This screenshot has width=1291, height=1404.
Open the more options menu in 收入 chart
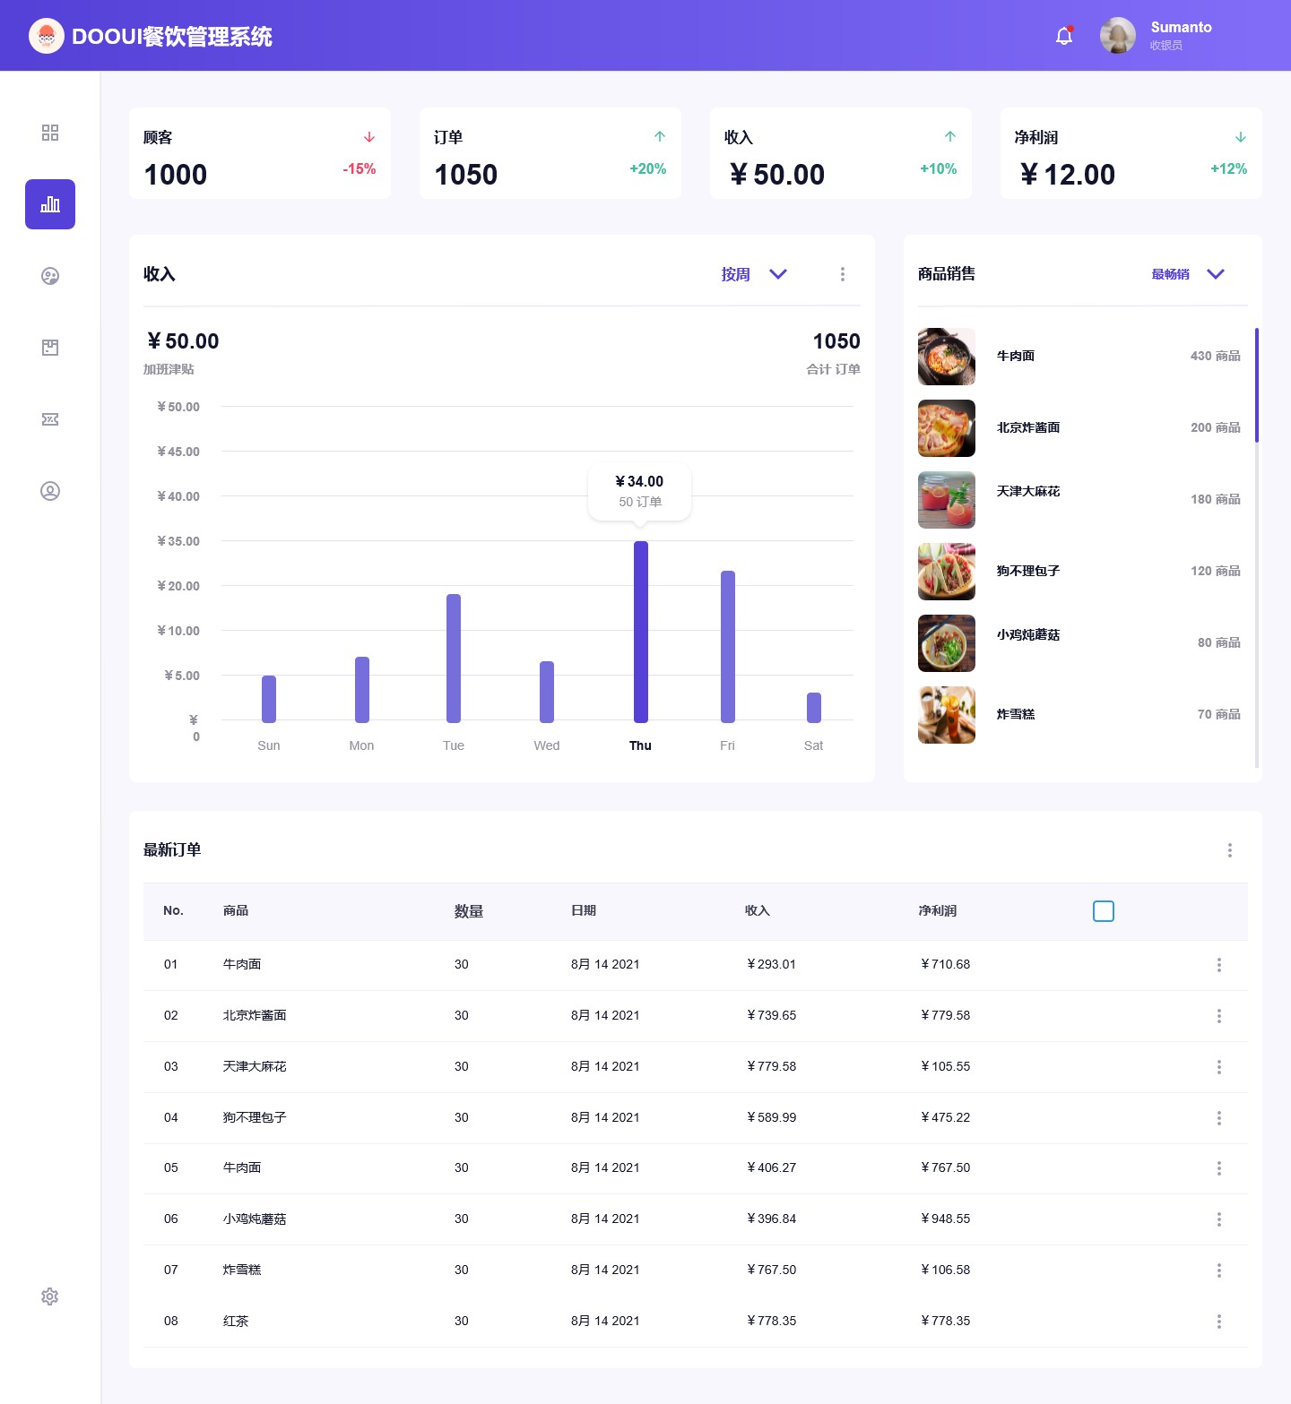tap(842, 274)
